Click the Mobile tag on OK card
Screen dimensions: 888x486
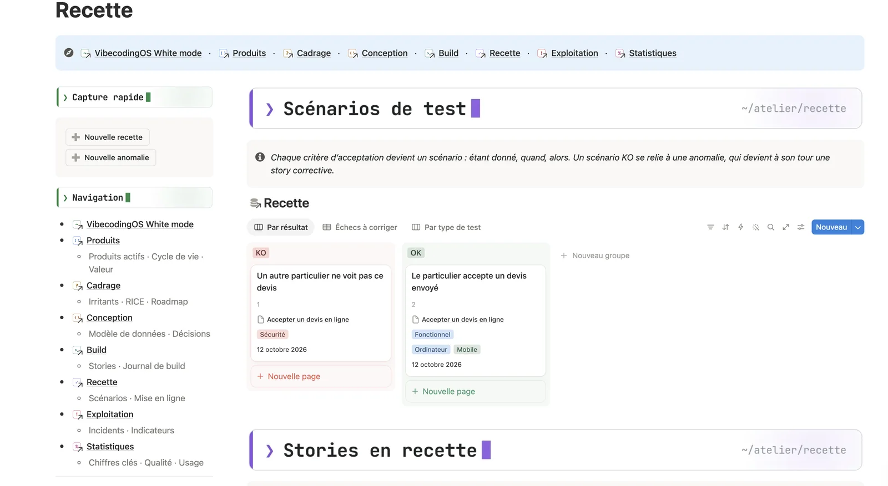click(x=467, y=350)
